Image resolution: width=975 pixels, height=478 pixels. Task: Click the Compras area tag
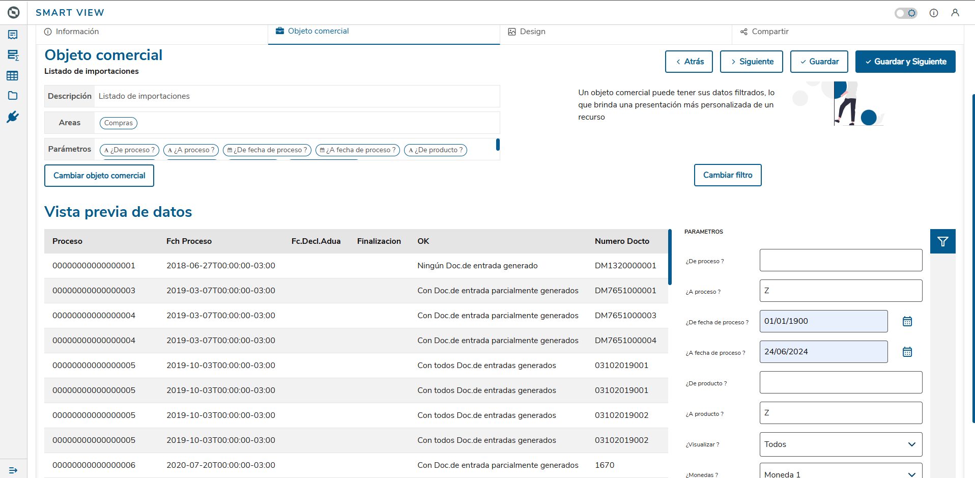(x=119, y=123)
